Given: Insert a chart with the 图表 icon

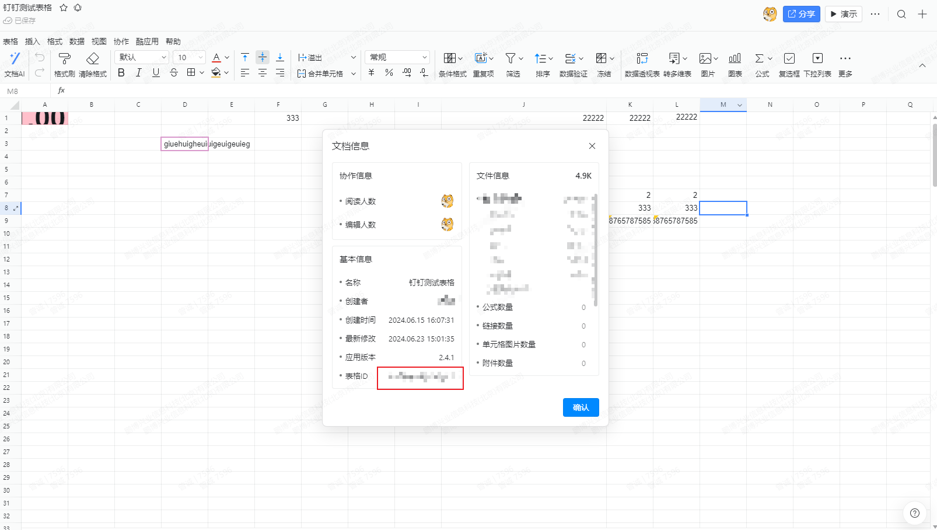Looking at the screenshot, I should (x=735, y=58).
